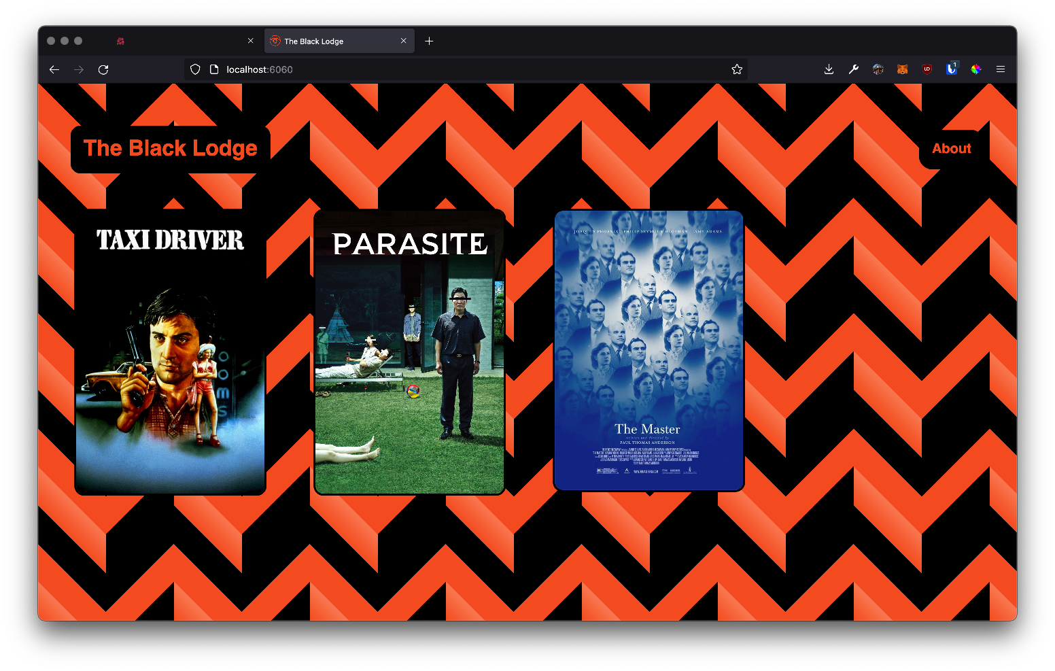Click the forward navigation arrow

pos(79,69)
